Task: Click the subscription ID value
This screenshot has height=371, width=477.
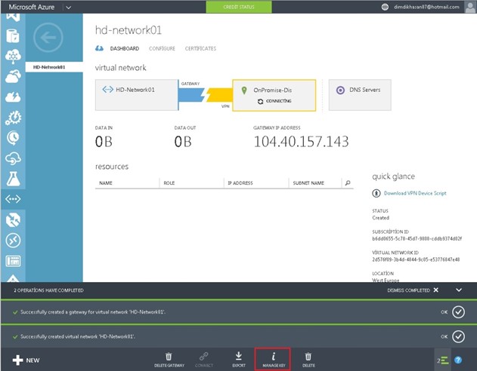Action: click(417, 239)
